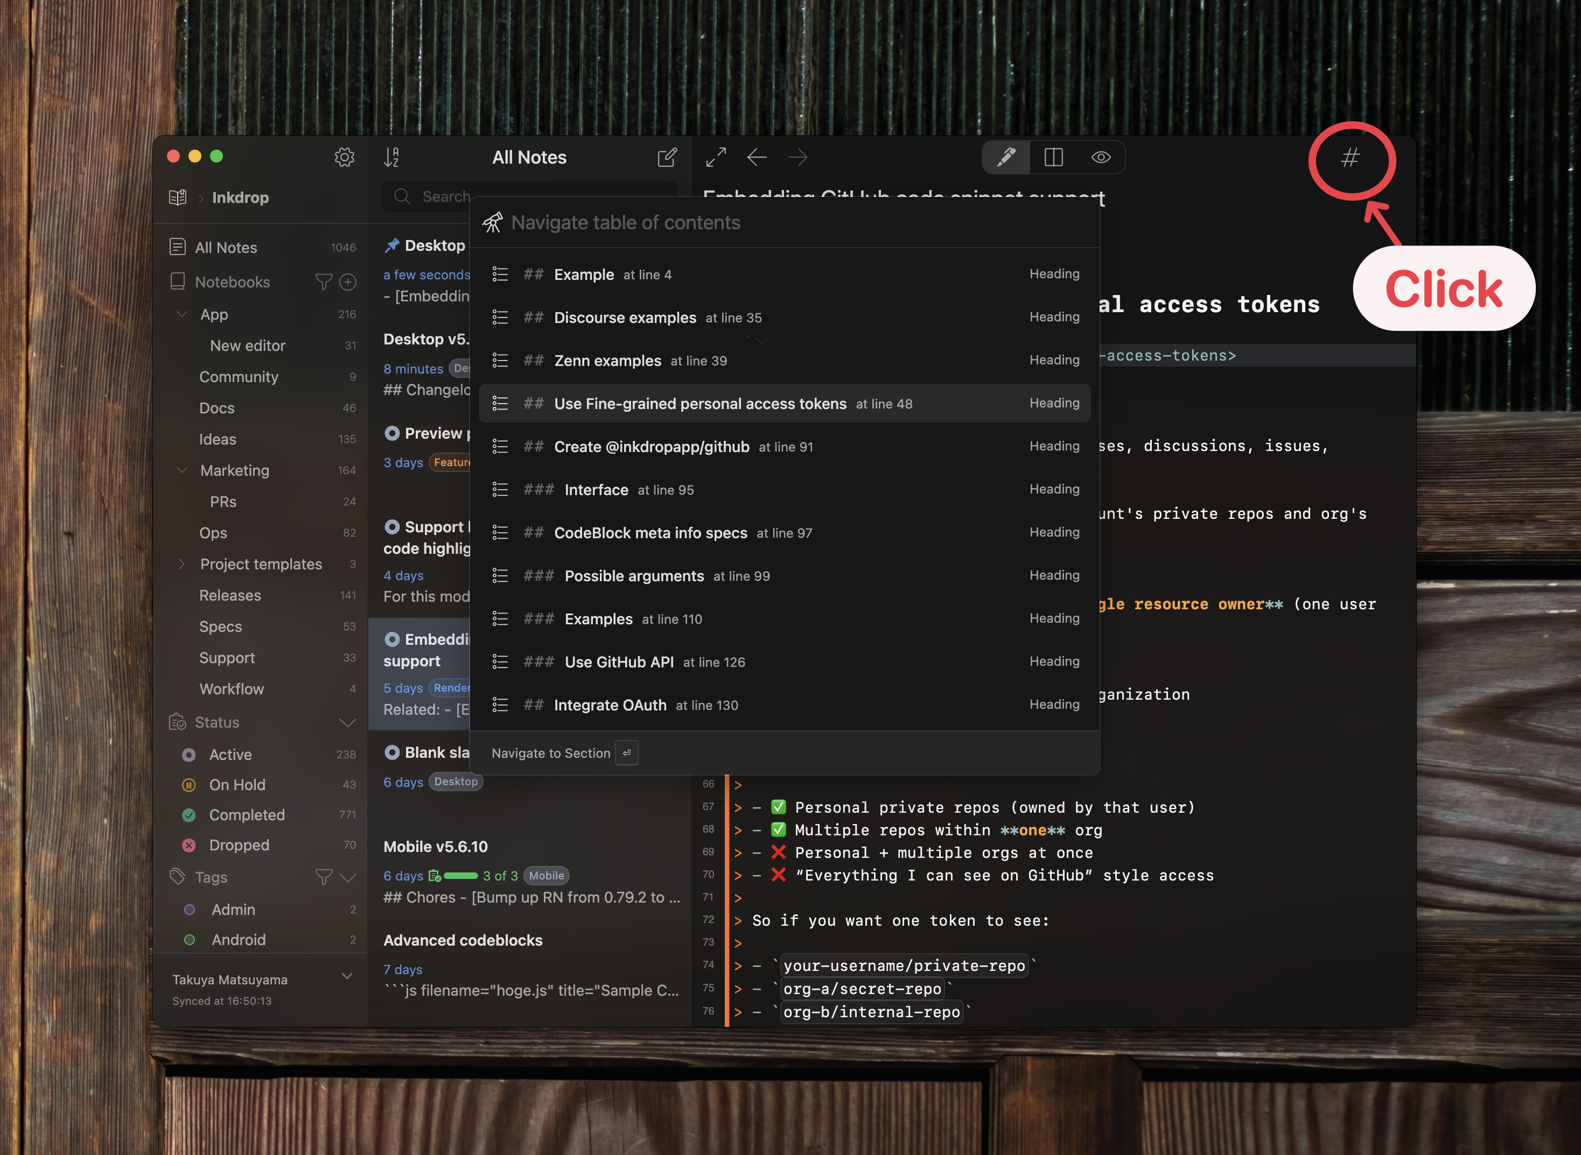
Task: Click the purple Admin tag color dot
Action: (x=190, y=910)
